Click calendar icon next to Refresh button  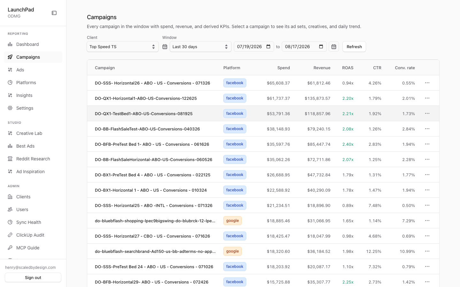pyautogui.click(x=334, y=47)
